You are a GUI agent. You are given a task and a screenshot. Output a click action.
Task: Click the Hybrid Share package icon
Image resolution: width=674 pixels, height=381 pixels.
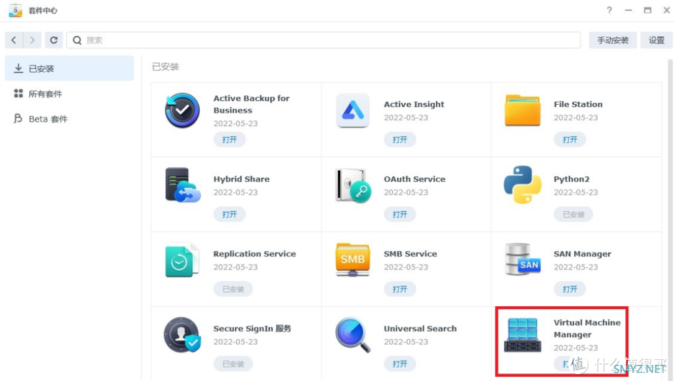coord(183,185)
